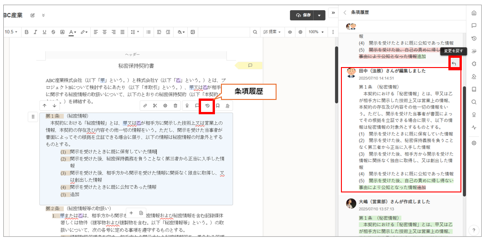
Task: Go back from the 条項履歴 panel
Action: click(x=345, y=12)
